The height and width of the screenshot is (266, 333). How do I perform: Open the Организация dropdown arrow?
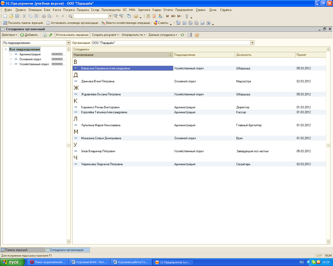(252, 43)
